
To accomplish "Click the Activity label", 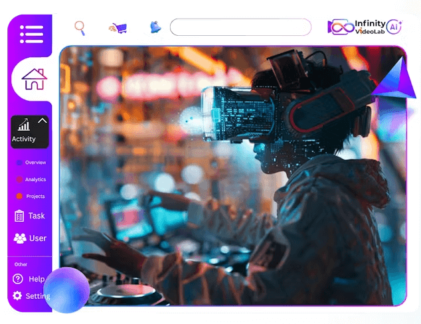I will click(24, 139).
